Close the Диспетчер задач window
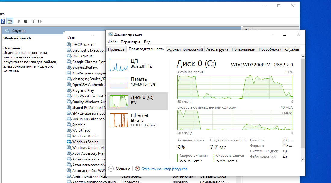The image size is (331, 183). pos(298,34)
